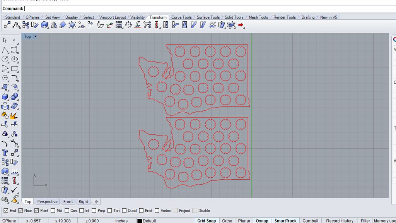The width and height of the screenshot is (396, 223).
Task: Click the red arrow toolbar icon
Action: 241,25
